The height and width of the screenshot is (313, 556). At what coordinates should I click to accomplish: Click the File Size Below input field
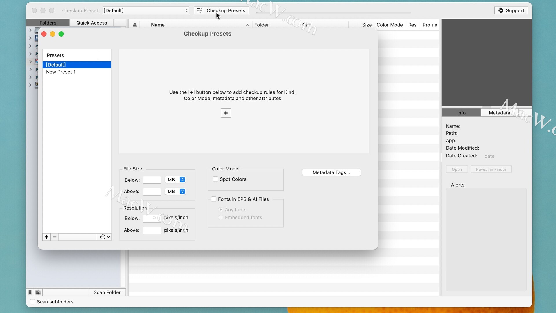tap(152, 180)
